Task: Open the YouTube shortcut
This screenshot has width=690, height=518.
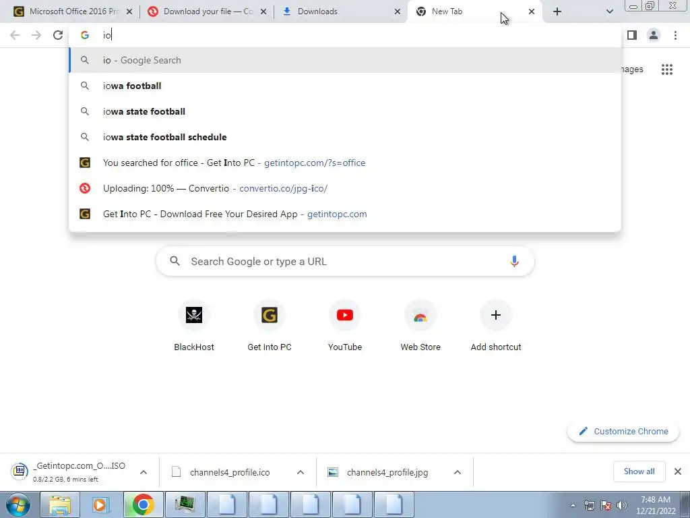Action: click(x=345, y=326)
